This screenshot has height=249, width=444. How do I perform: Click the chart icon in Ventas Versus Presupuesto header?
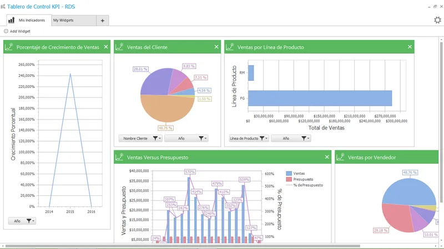119,157
